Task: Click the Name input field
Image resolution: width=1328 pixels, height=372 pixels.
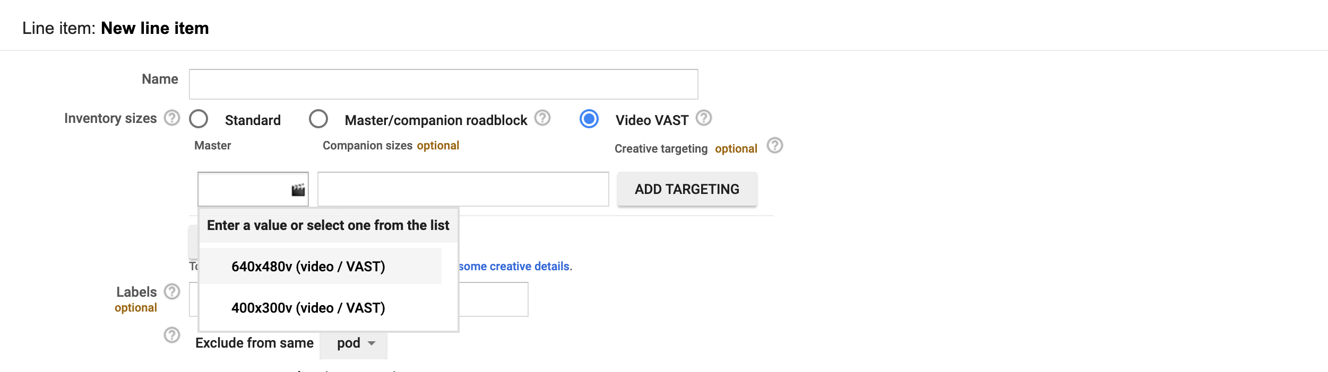Action: [443, 83]
